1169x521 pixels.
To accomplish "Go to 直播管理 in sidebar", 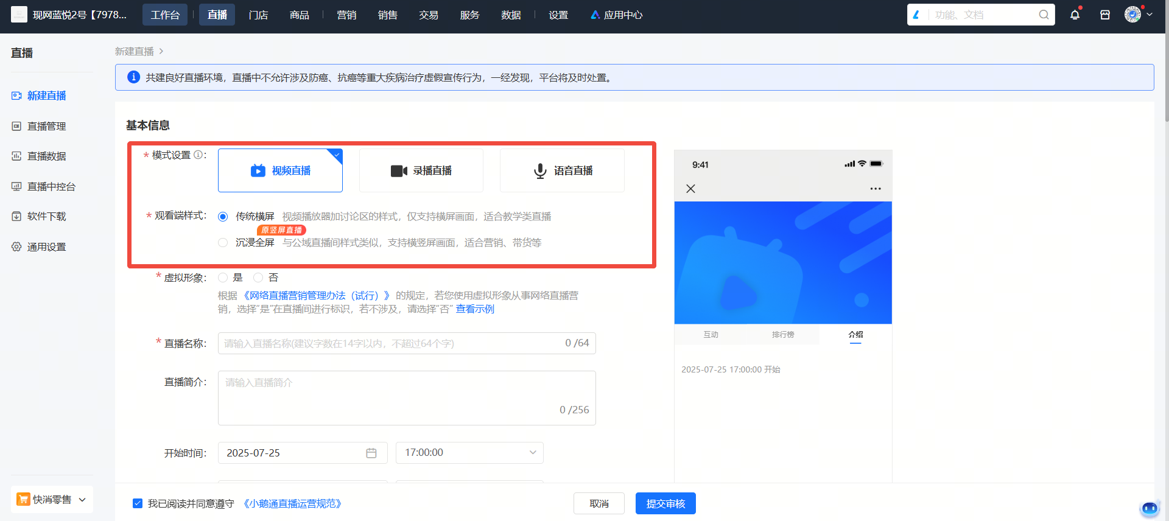I will [47, 126].
